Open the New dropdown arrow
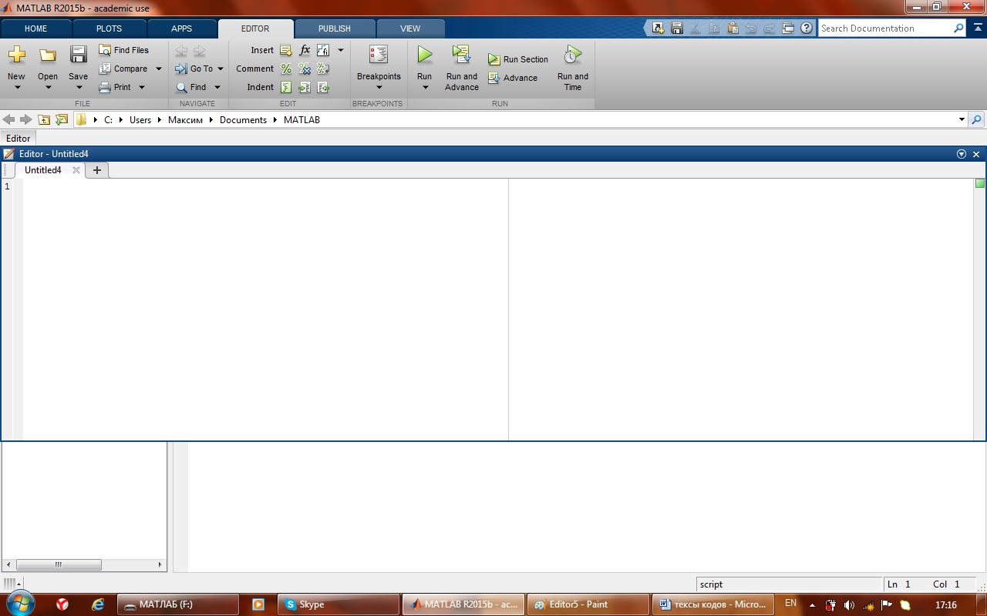 point(17,87)
